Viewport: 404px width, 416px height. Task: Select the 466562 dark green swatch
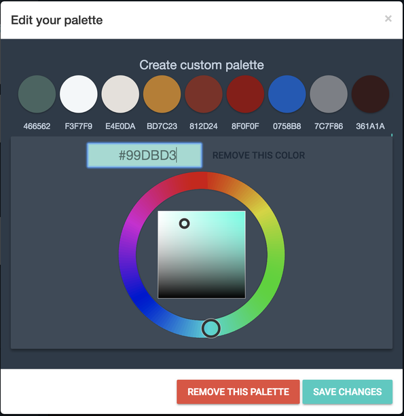[x=37, y=94]
